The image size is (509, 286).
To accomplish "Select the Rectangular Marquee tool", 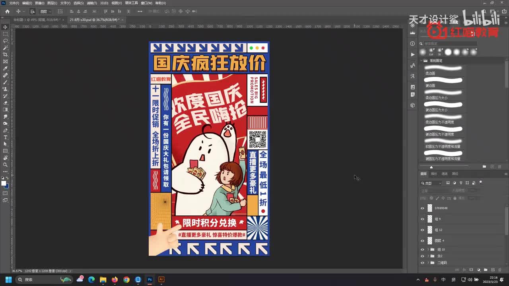I will coord(5,34).
